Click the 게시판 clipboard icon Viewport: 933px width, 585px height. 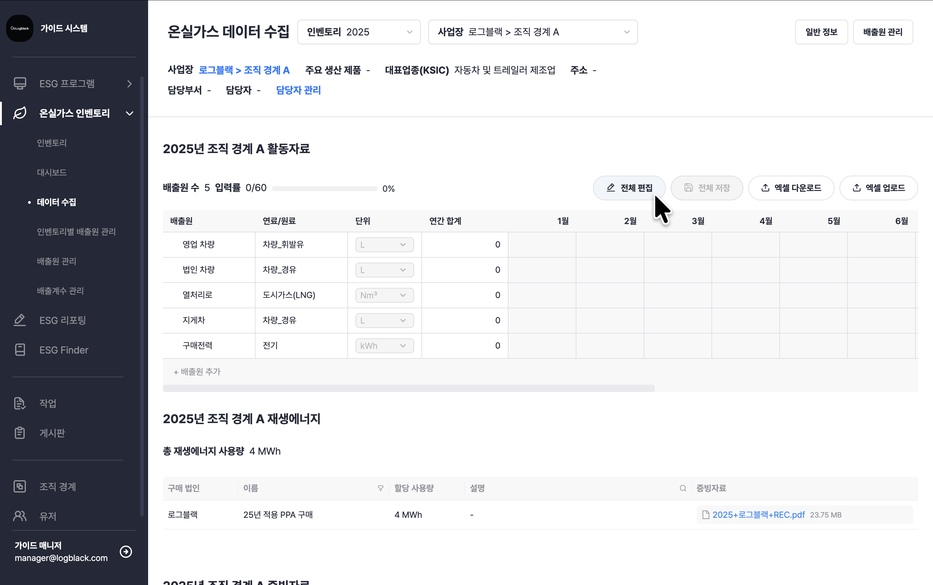coord(20,432)
